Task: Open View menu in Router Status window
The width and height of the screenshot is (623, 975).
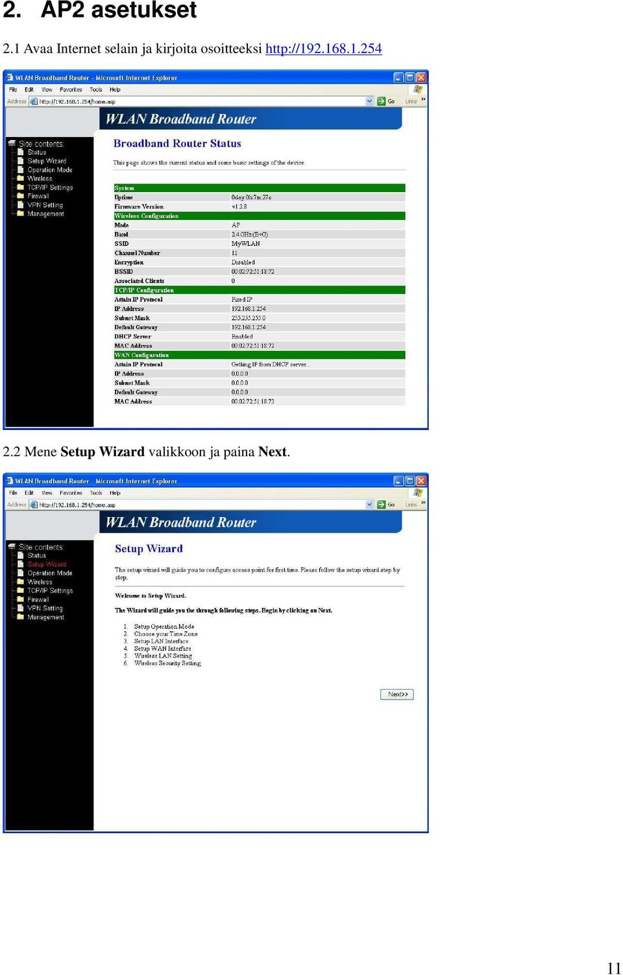Action: coord(47,90)
